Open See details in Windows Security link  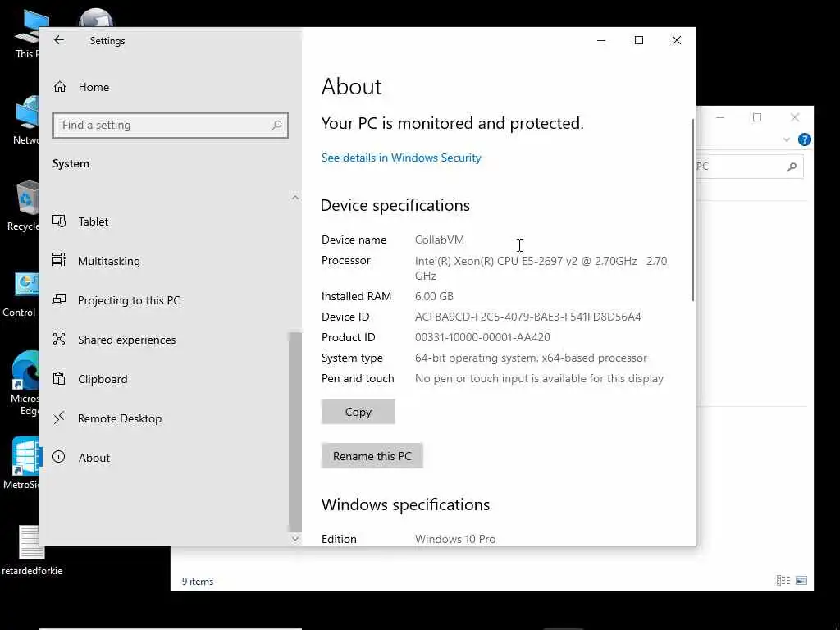point(401,157)
